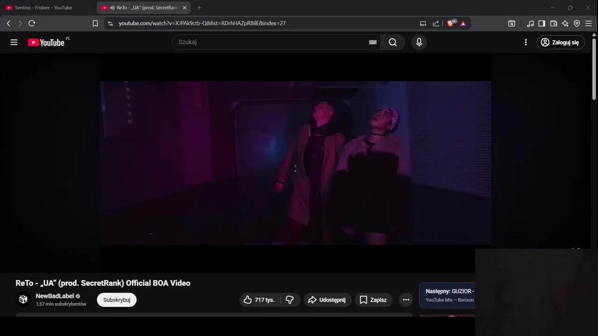This screenshot has width=598, height=336.
Task: Click the magnifier search button
Action: pos(393,42)
